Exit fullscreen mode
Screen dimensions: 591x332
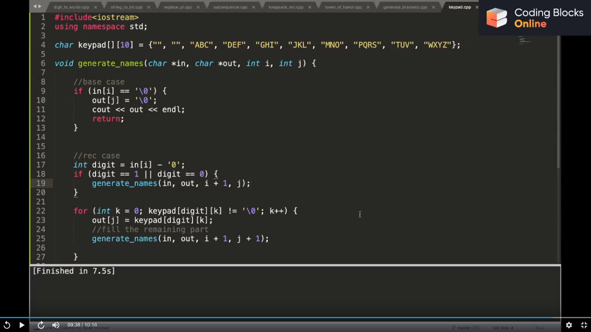(584, 325)
